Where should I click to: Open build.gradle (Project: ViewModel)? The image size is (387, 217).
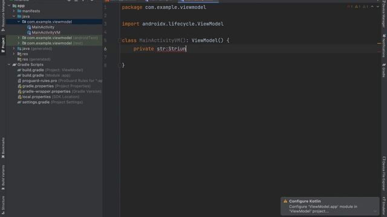50,70
